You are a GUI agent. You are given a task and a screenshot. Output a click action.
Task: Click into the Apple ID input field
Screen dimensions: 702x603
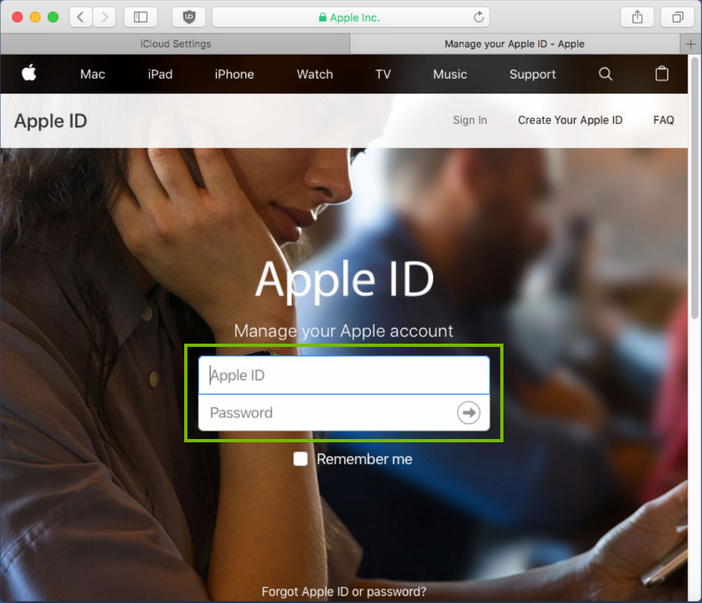pos(344,375)
